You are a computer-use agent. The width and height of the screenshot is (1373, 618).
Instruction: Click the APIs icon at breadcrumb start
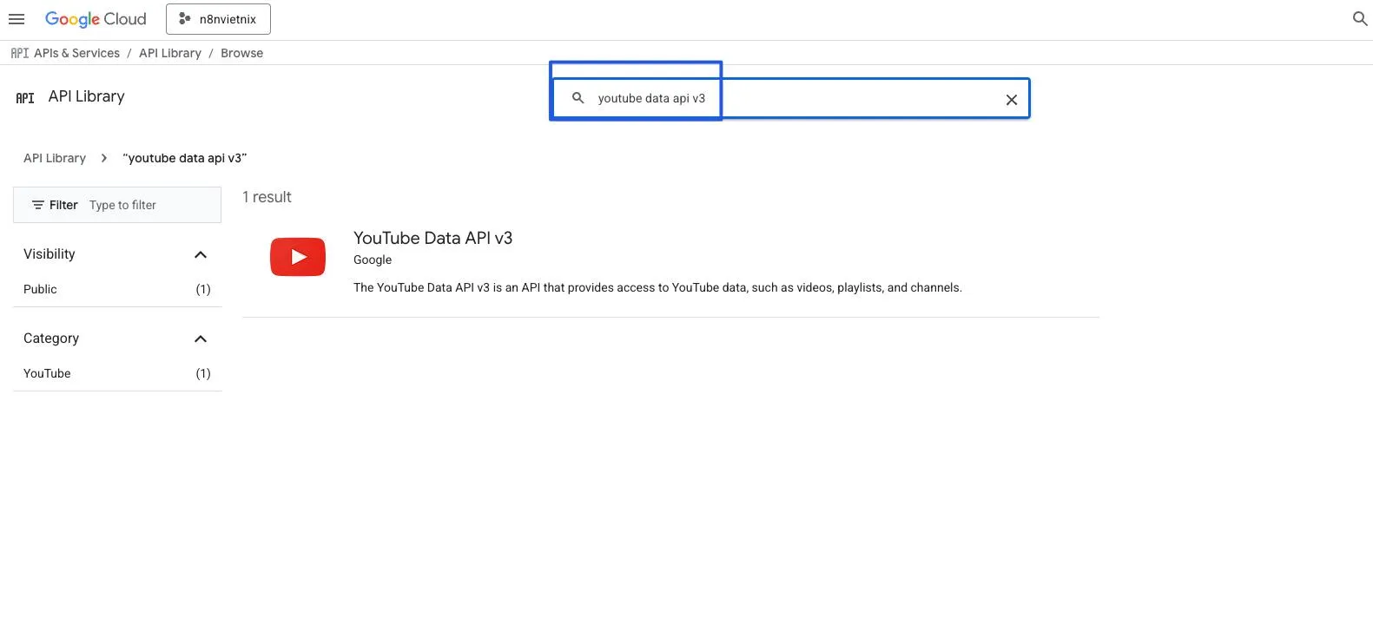click(19, 53)
